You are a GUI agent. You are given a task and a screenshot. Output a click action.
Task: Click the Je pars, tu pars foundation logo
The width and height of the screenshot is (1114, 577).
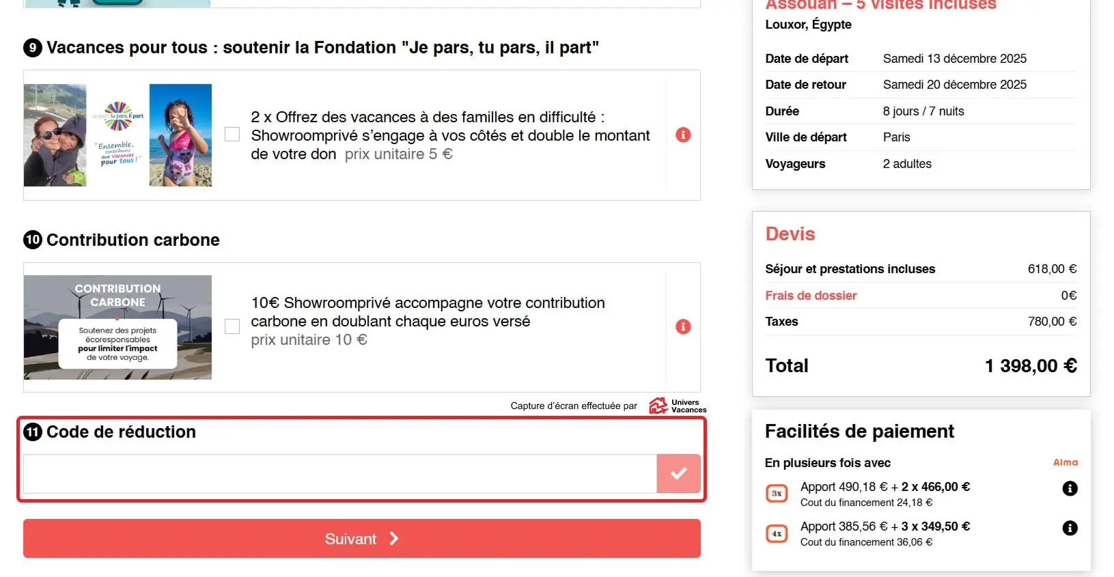pos(118,135)
